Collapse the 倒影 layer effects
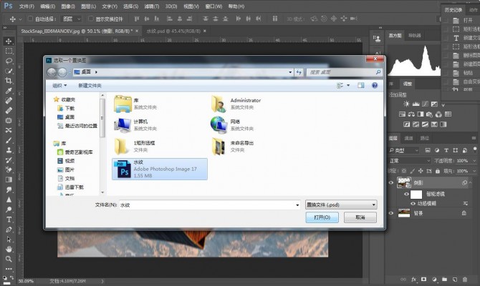The image size is (480, 286). coord(471,183)
